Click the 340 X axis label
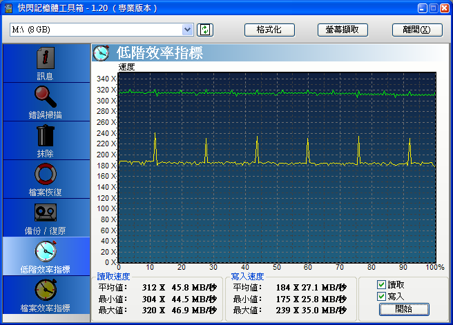This screenshot has height=325, width=453. [x=106, y=79]
